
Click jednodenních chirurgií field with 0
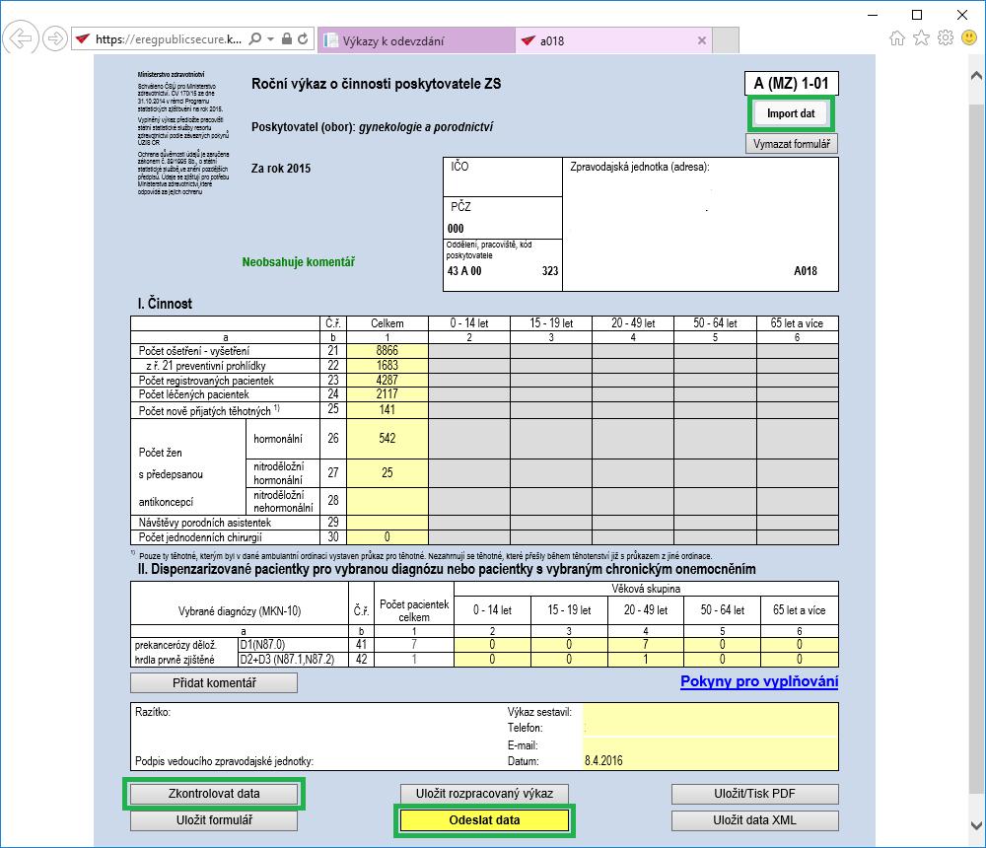387,537
